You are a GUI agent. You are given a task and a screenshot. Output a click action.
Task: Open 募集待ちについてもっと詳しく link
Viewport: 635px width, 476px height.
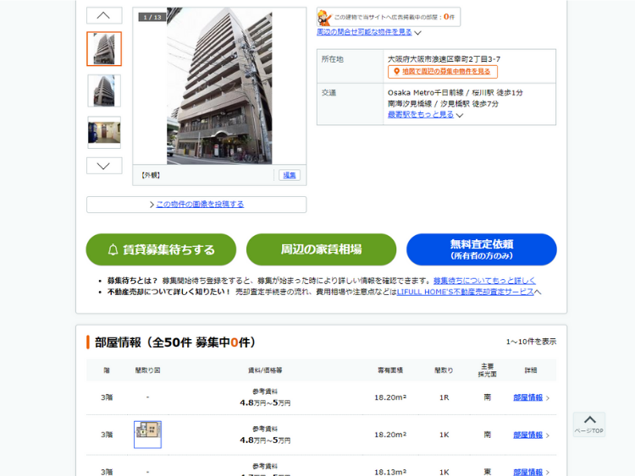coord(484,280)
